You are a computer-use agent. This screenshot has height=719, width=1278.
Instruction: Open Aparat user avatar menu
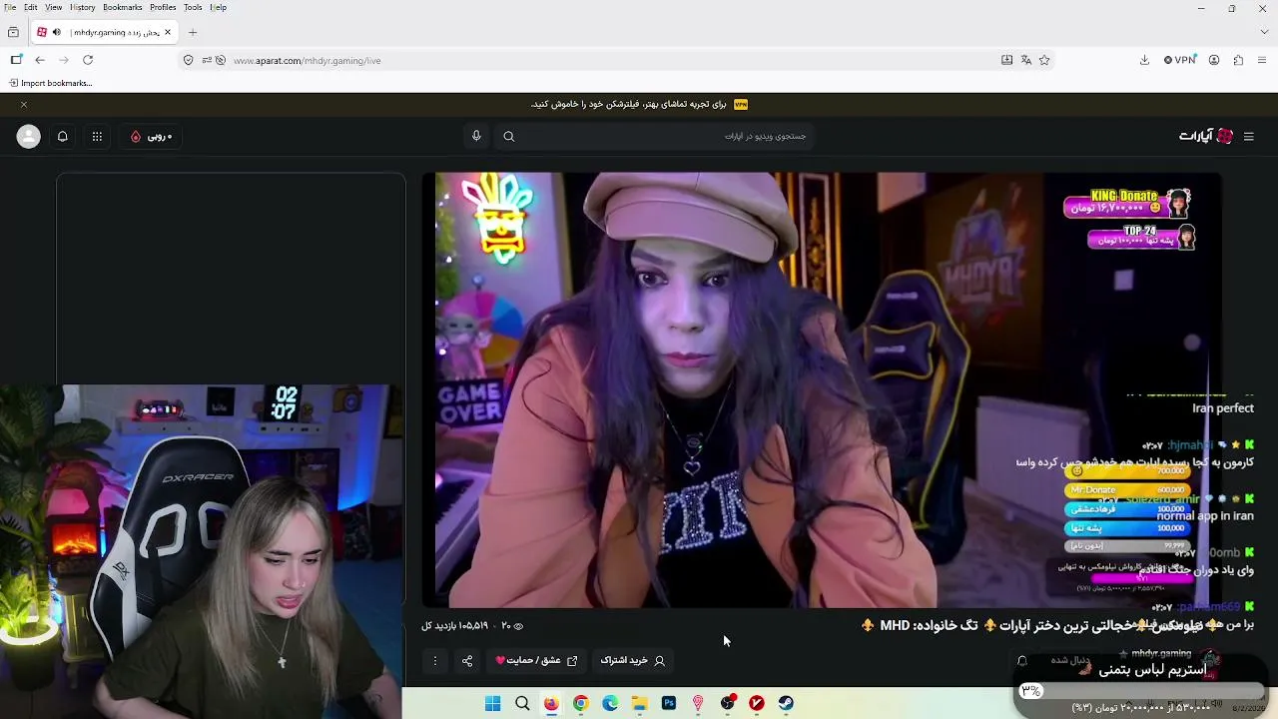(29, 137)
